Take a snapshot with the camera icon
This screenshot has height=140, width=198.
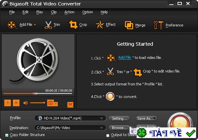(x=50, y=103)
